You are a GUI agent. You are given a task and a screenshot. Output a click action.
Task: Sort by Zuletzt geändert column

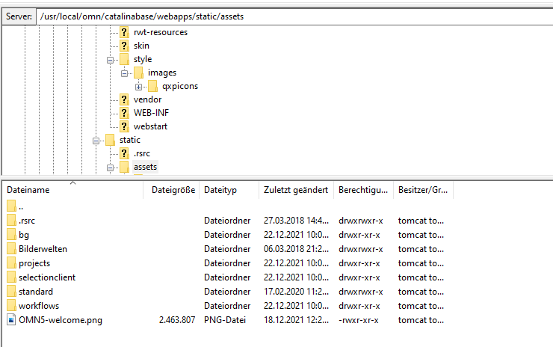[x=296, y=190]
